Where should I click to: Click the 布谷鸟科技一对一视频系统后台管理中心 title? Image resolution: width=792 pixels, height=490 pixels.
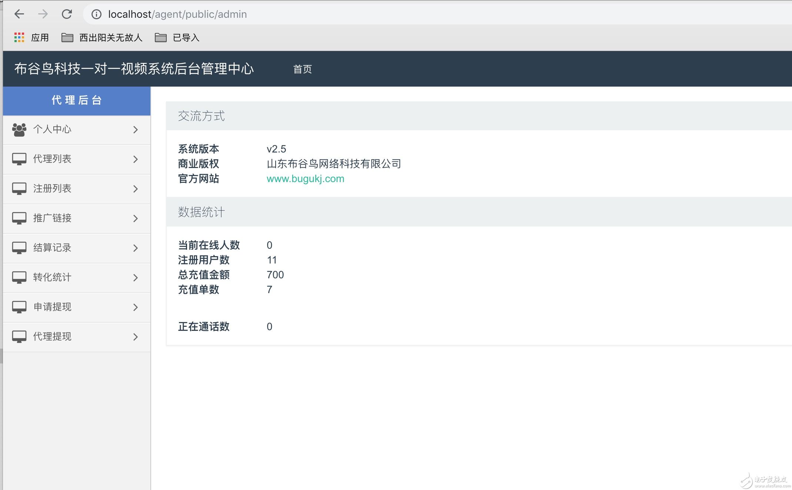pyautogui.click(x=134, y=69)
